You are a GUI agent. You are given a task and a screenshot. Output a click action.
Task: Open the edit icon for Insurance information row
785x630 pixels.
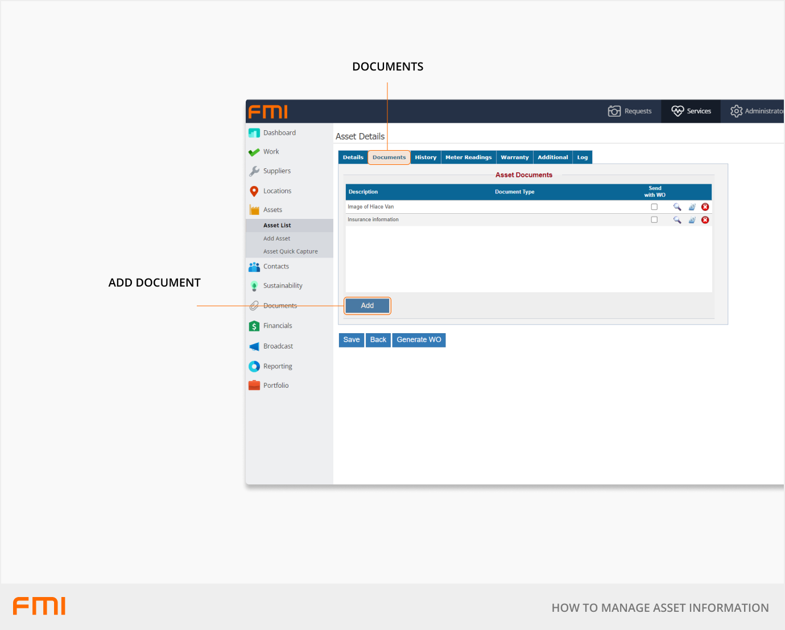(x=692, y=220)
